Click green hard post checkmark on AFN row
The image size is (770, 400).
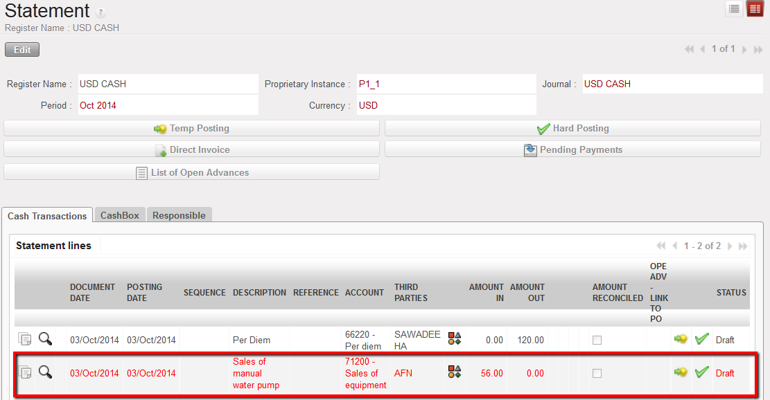pos(702,372)
